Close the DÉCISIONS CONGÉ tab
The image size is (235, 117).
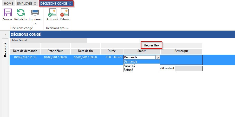(x=70, y=3)
